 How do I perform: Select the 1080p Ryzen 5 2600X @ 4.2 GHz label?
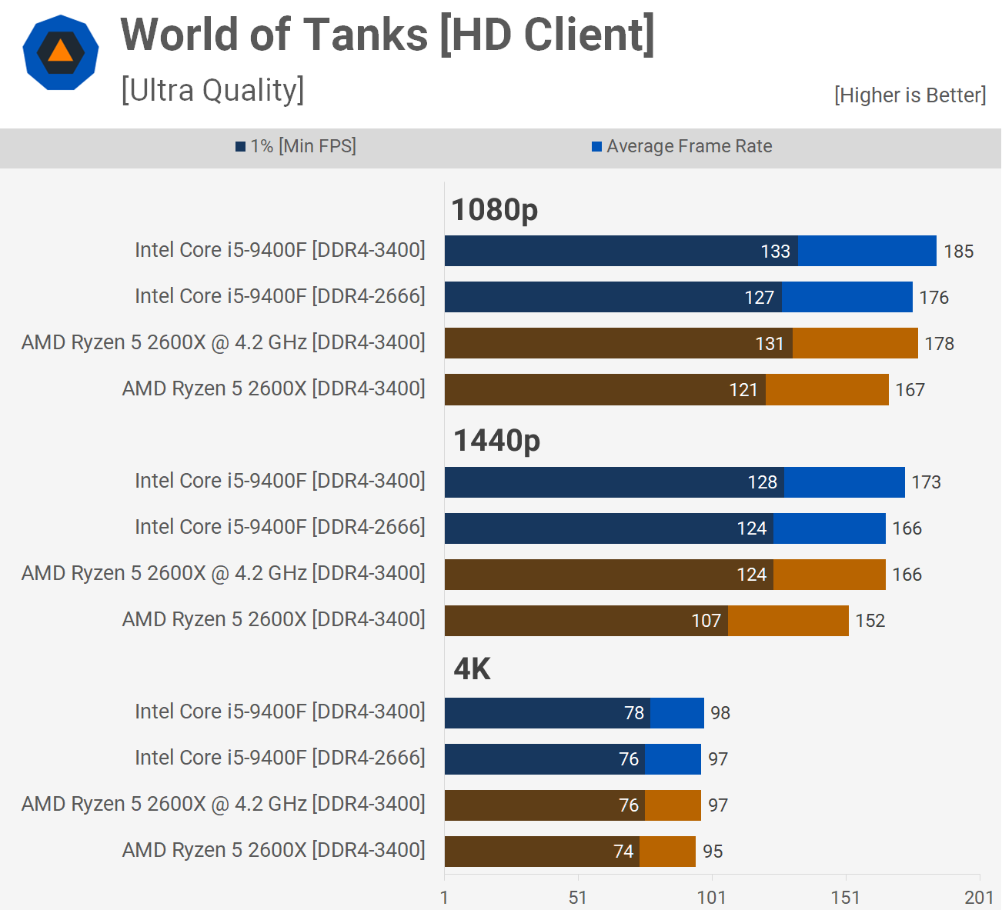223,342
